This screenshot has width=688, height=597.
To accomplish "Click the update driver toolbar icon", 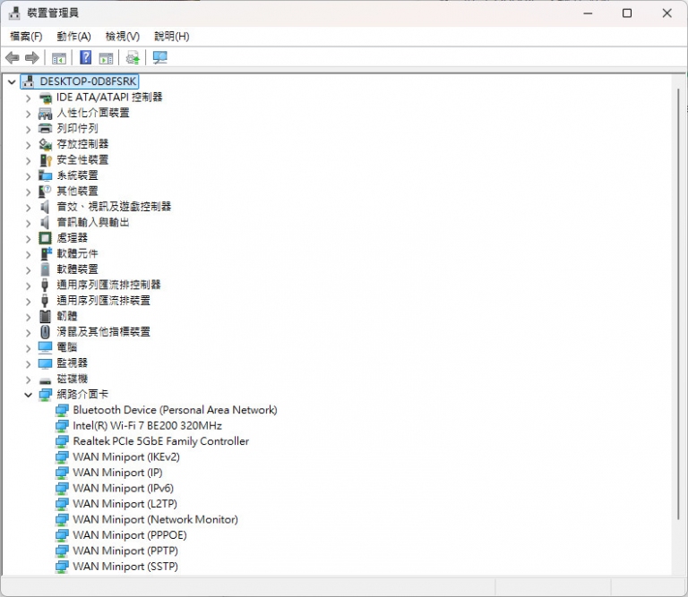I will [133, 58].
